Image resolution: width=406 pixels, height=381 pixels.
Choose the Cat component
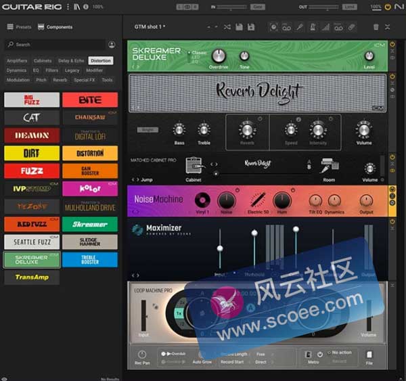[x=32, y=118]
